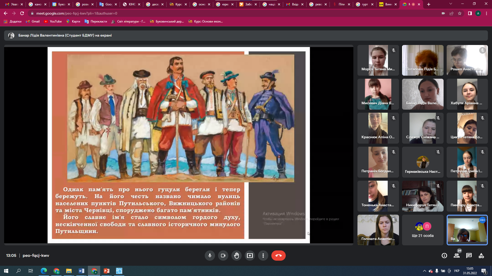Viewport: 492px width, 276px height.
Task: Open second Chrome profile on taskbar
Action: (94, 271)
